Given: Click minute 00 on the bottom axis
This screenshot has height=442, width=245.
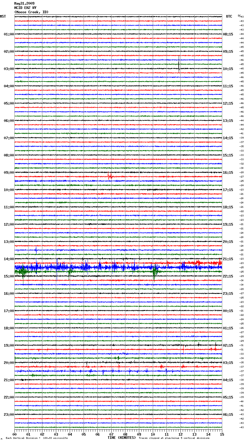Looking at the screenshot, I should click(x=15, y=434).
